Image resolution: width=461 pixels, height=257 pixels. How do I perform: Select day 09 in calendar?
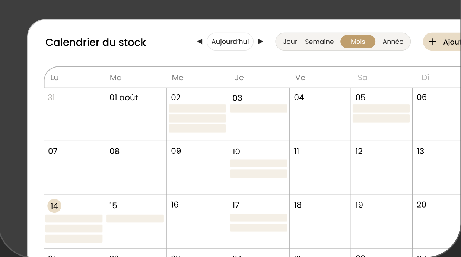coord(176,151)
